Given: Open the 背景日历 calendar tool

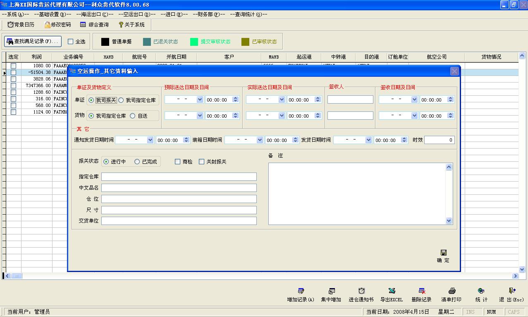Looking at the screenshot, I should click(21, 25).
